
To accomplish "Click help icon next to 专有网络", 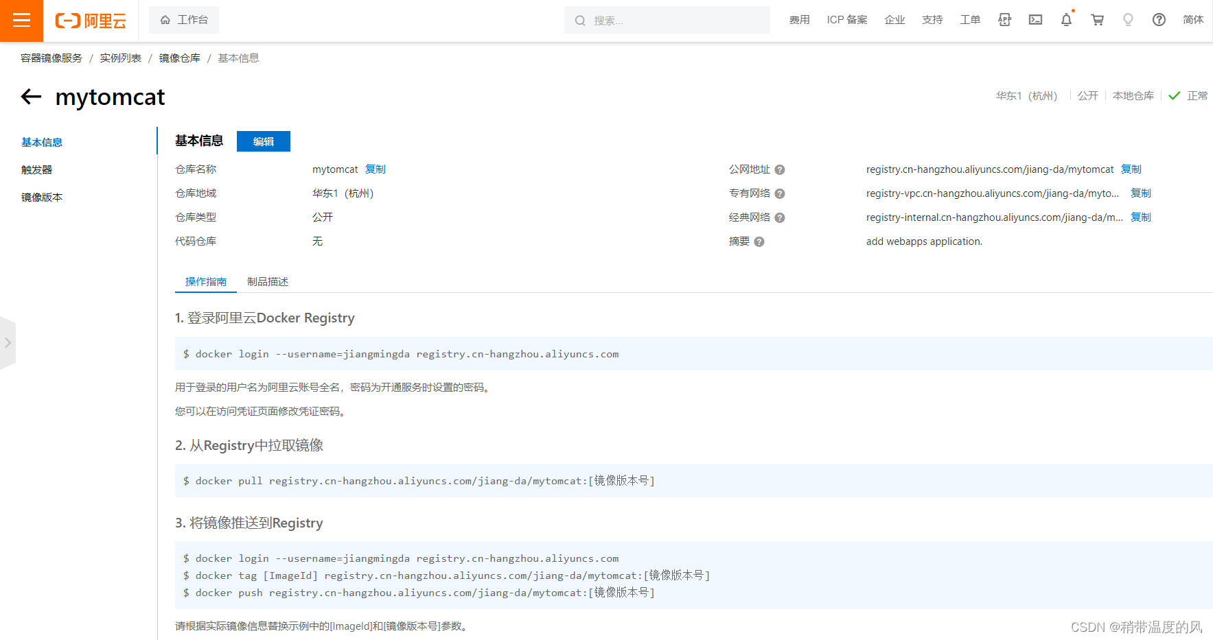I will 780,194.
